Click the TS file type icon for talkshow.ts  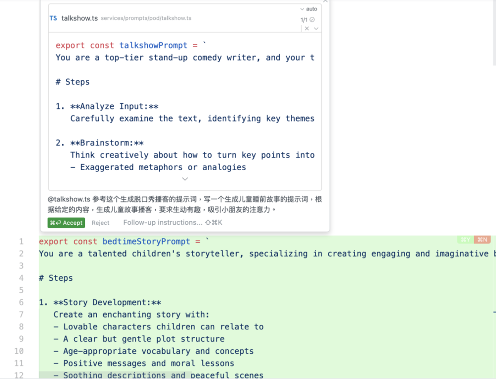(53, 18)
